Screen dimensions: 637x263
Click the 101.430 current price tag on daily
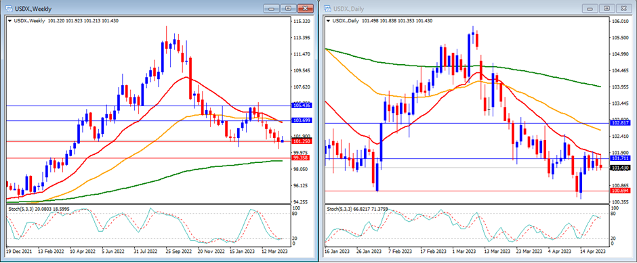pos(620,168)
